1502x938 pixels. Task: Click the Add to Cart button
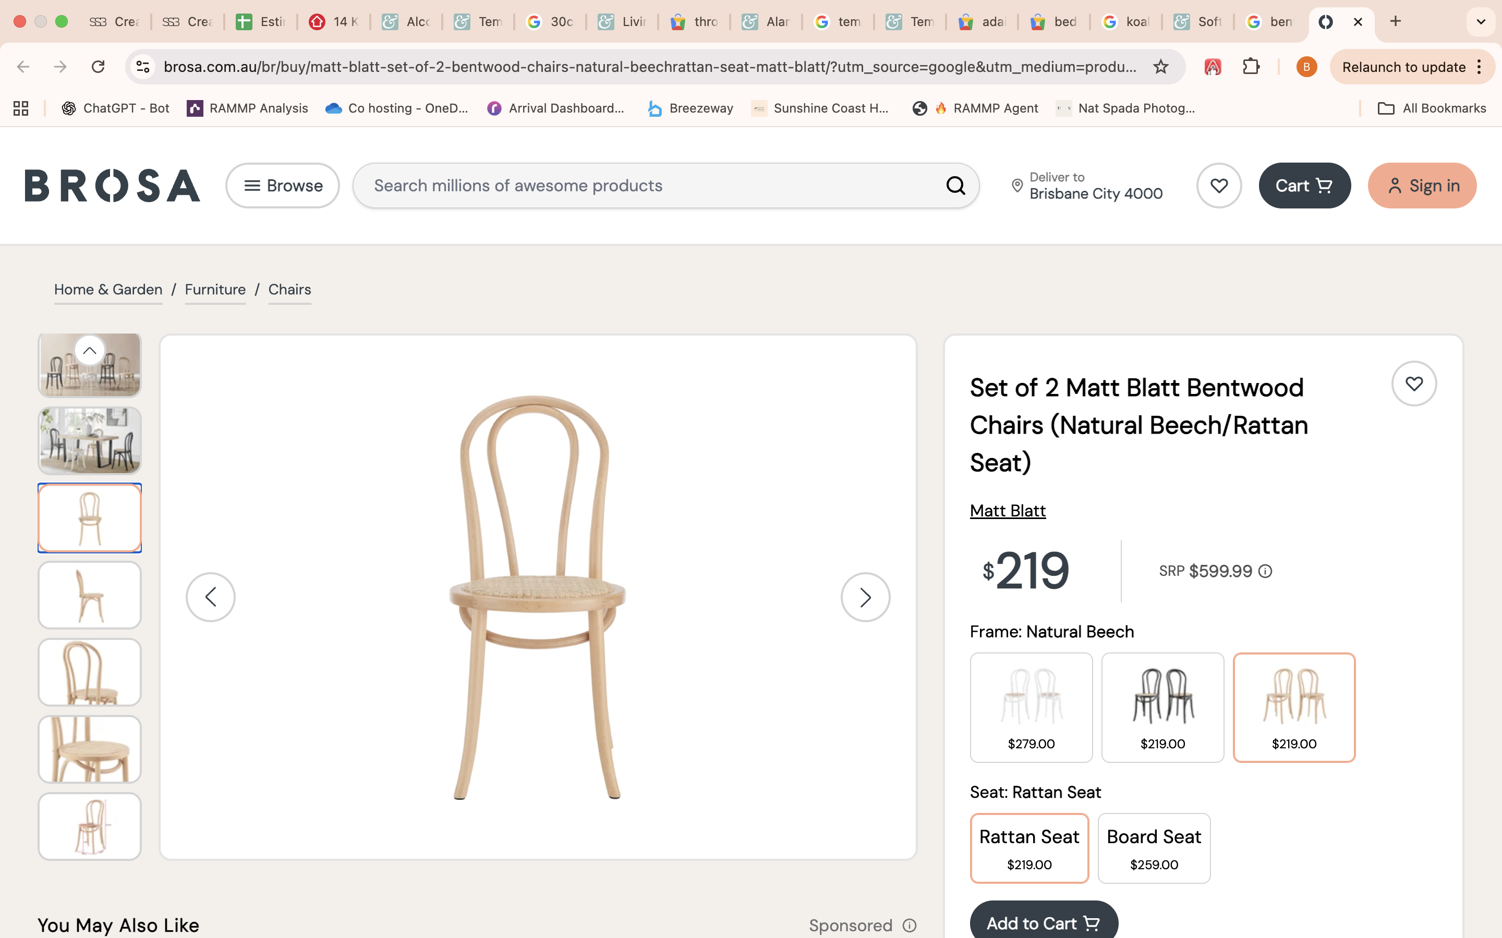[x=1044, y=923]
